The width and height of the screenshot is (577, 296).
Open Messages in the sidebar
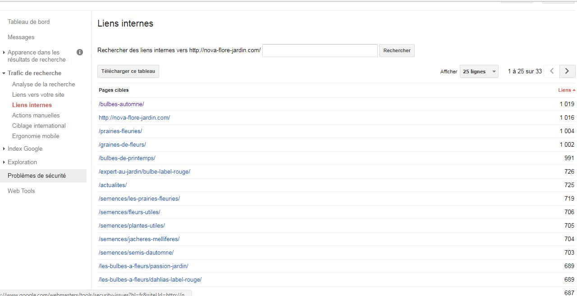pos(21,37)
